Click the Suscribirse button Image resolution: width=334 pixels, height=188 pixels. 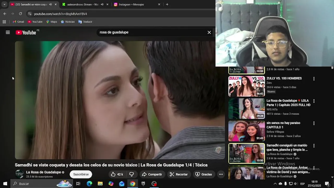click(81, 174)
